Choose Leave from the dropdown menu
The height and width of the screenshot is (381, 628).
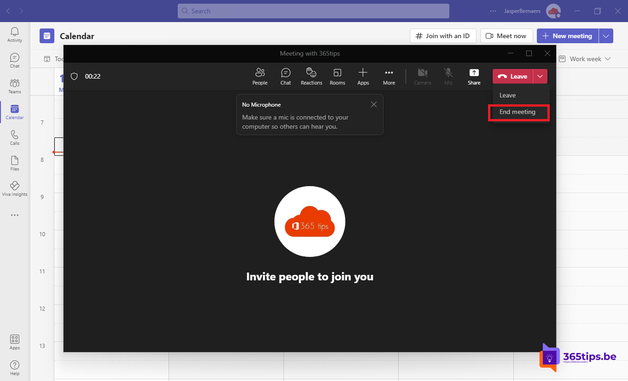(x=508, y=96)
